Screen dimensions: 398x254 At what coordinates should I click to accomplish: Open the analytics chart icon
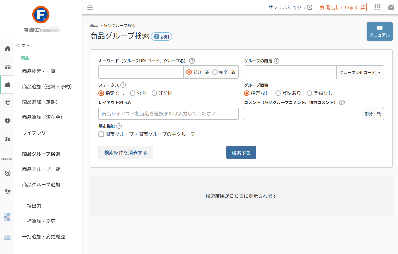coord(7,67)
